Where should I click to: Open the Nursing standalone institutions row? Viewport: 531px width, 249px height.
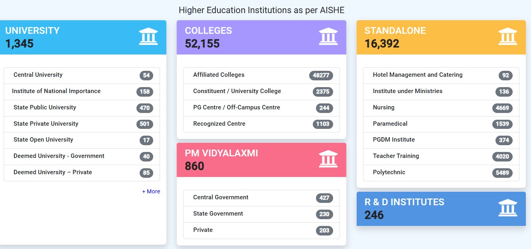pyautogui.click(x=441, y=108)
